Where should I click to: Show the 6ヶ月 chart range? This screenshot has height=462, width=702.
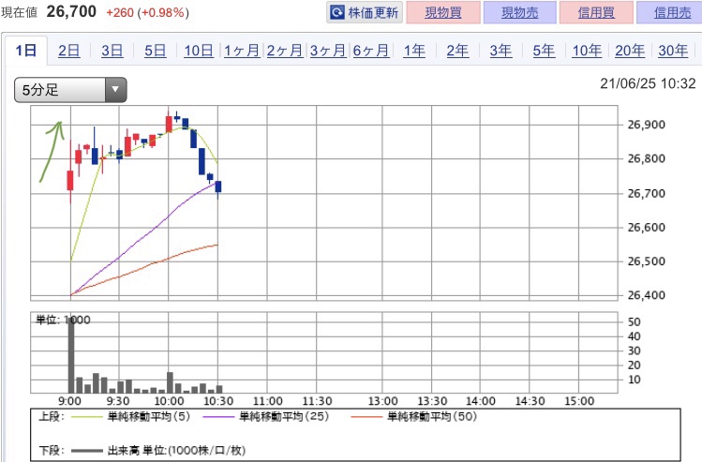[x=371, y=51]
